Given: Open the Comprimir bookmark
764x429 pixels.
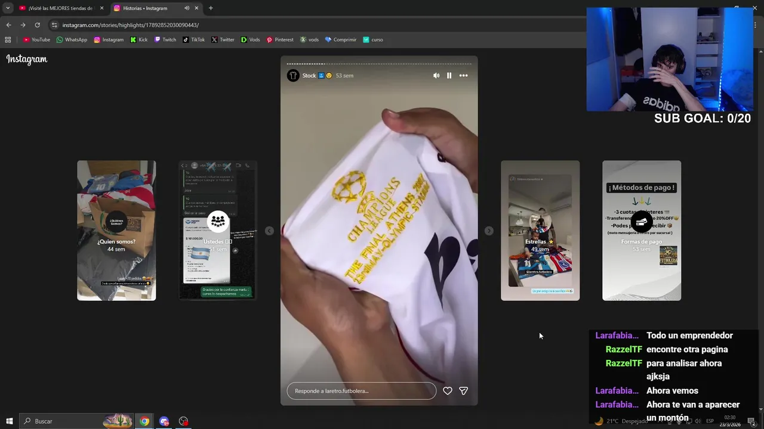Looking at the screenshot, I should click(340, 40).
